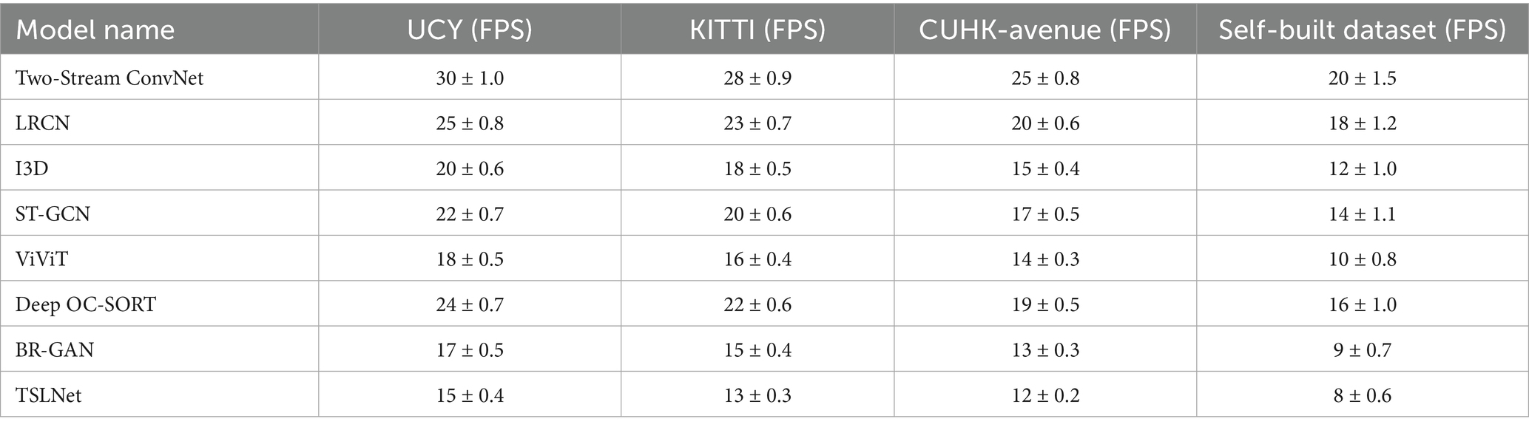Select the '9 ± 0.7' BR-GAN cell
The image size is (1529, 430).
tap(1362, 349)
